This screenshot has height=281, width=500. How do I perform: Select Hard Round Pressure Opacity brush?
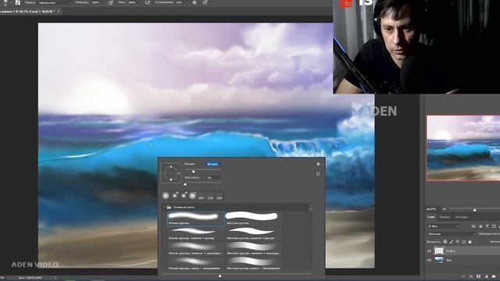(x=253, y=248)
